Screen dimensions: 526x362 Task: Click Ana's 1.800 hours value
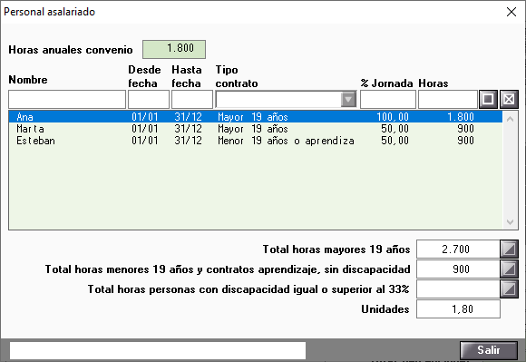coord(461,117)
